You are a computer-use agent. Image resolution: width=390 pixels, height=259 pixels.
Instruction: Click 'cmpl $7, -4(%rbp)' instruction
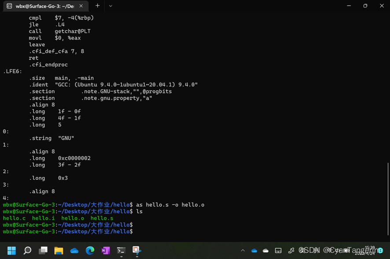(x=61, y=18)
